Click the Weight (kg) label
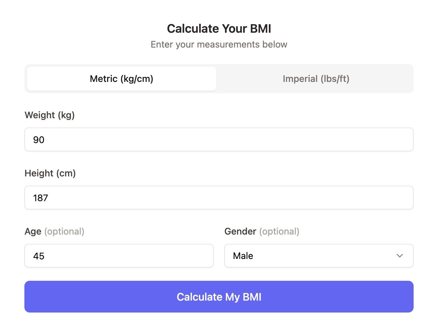Screen dimensions: 440x331 tap(50, 115)
